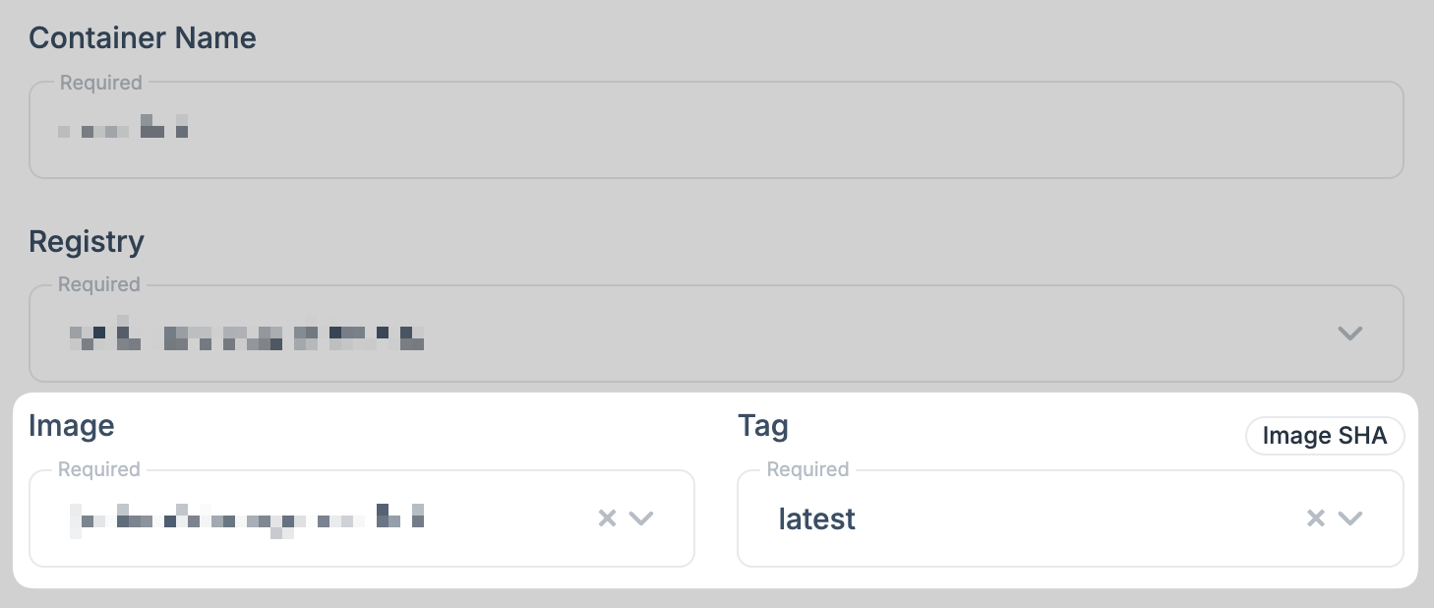The height and width of the screenshot is (608, 1434).
Task: Click the Container Name section label
Action: click(142, 37)
